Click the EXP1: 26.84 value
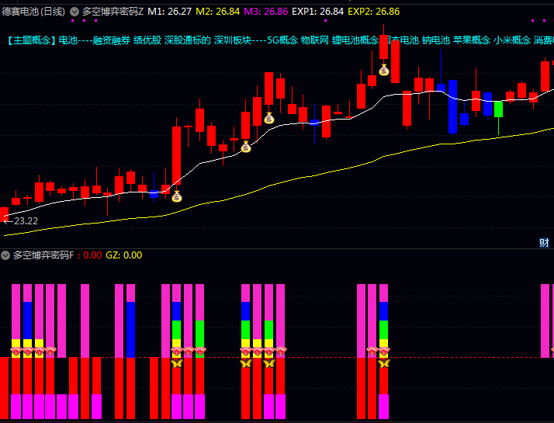 click(x=317, y=12)
